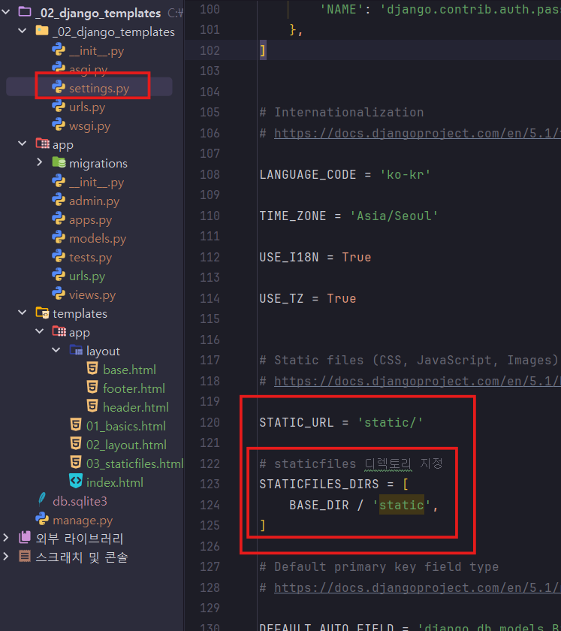Open index.html template file
561x631 pixels.
click(115, 482)
